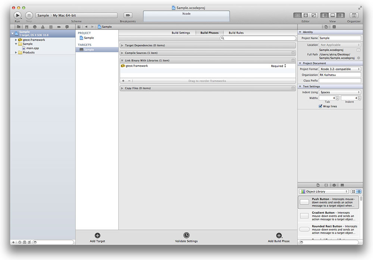Show the Issue navigator warning icon
The width and height of the screenshot is (373, 260).
coord(43,27)
